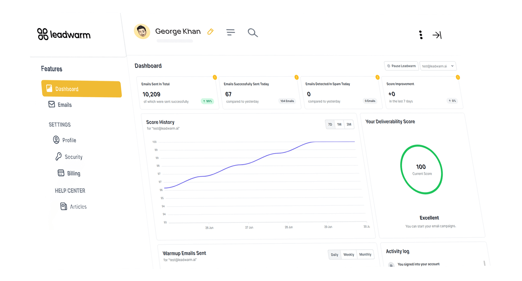Switch score history to 1M range
The image size is (522, 281).
coord(339,124)
